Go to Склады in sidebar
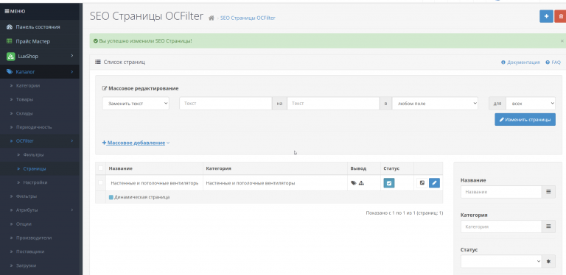Screen dimensions: 566x275 point(24,113)
